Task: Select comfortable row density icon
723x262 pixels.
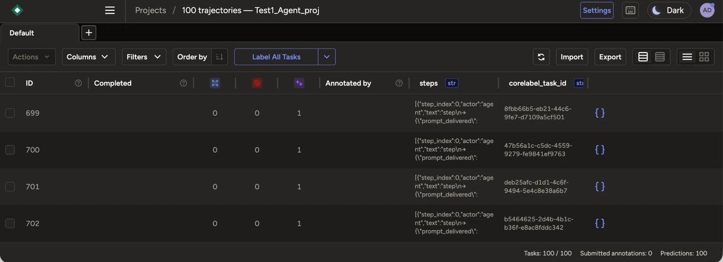Action: pos(643,57)
